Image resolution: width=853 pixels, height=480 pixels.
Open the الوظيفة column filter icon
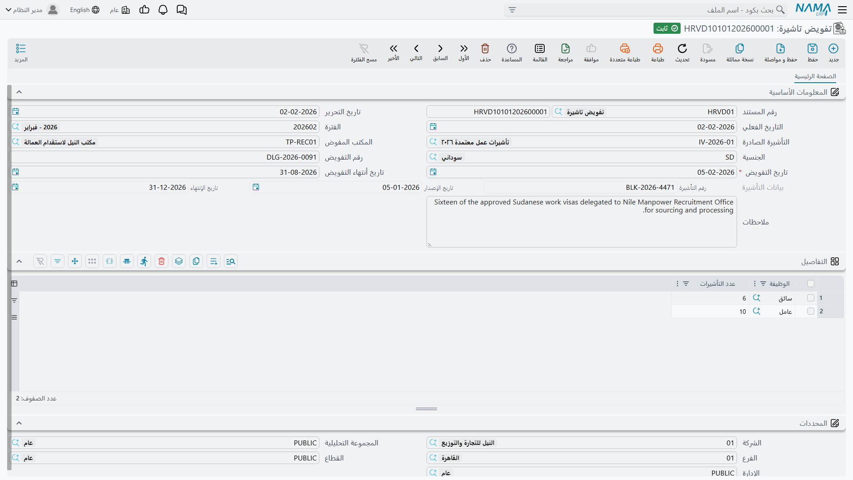[763, 284]
